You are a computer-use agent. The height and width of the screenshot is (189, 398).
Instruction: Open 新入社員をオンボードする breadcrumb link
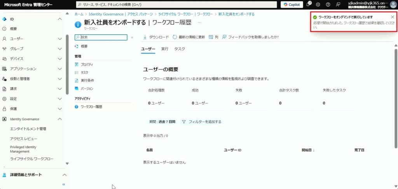point(236,14)
